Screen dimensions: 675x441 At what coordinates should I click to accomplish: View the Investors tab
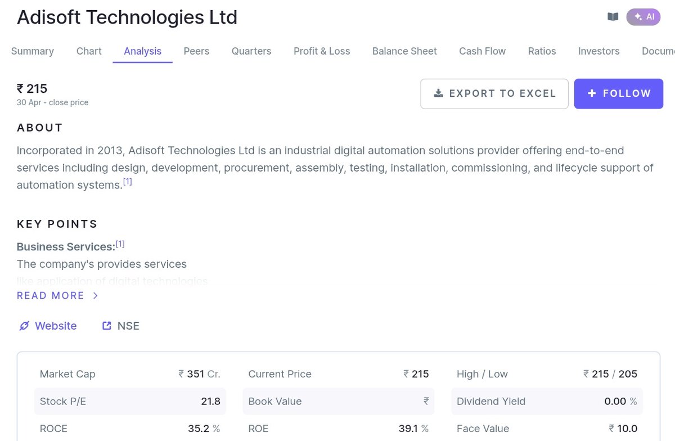tap(598, 51)
